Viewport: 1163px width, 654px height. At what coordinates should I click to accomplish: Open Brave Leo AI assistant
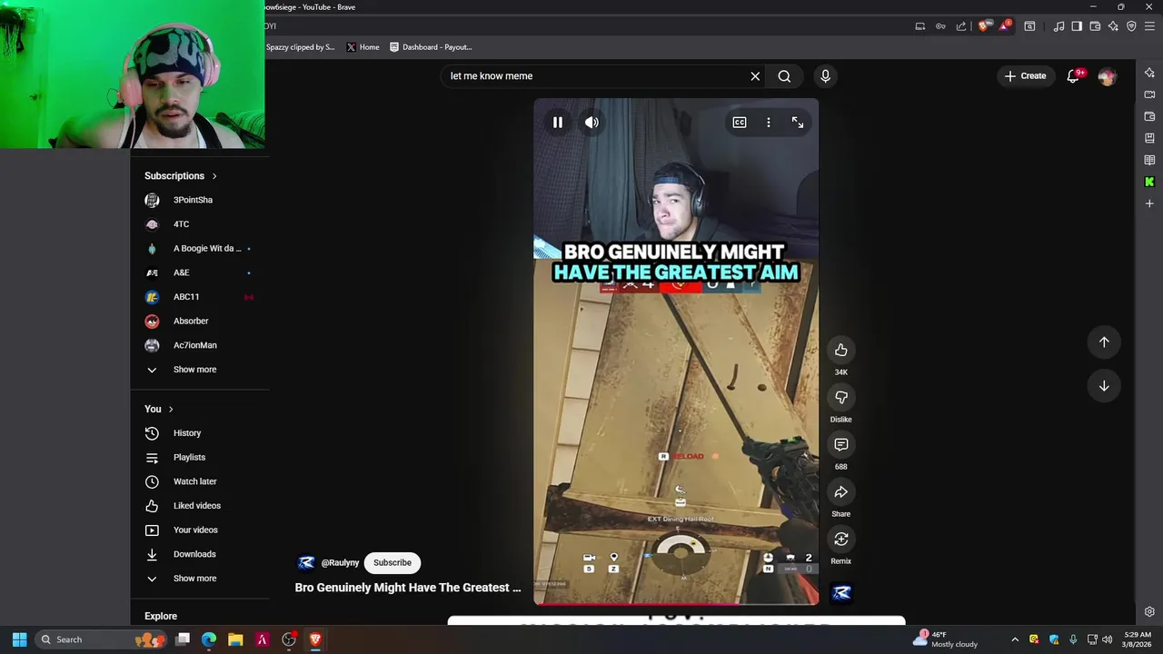pos(1113,26)
